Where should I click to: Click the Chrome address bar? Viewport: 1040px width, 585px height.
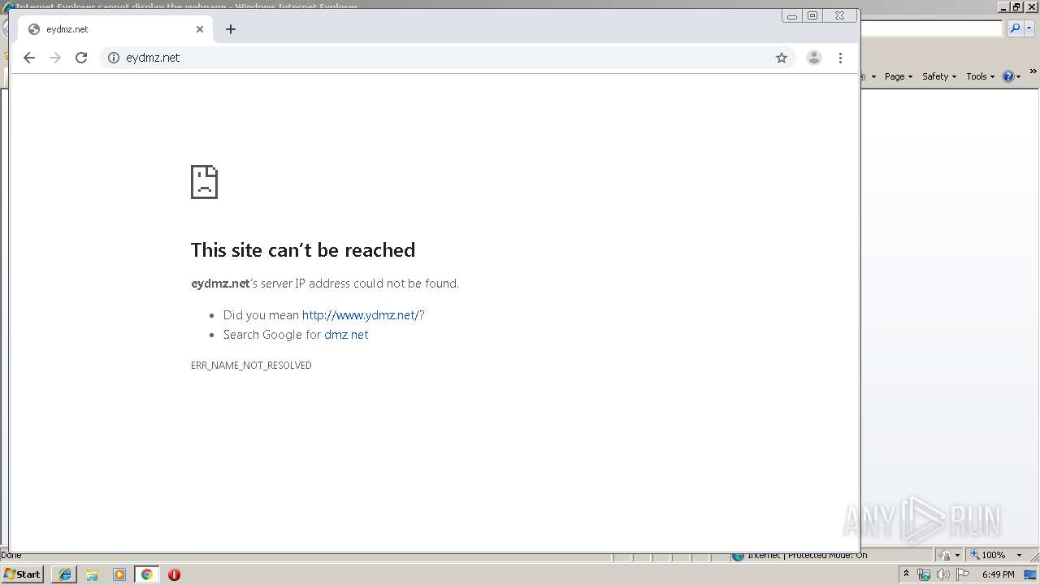(447, 58)
